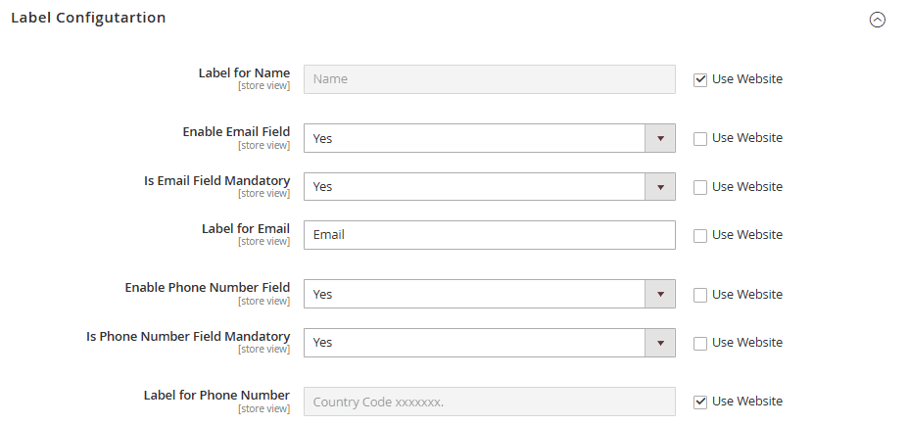The image size is (908, 426).
Task: Click the Label for Name input field
Action: [489, 79]
